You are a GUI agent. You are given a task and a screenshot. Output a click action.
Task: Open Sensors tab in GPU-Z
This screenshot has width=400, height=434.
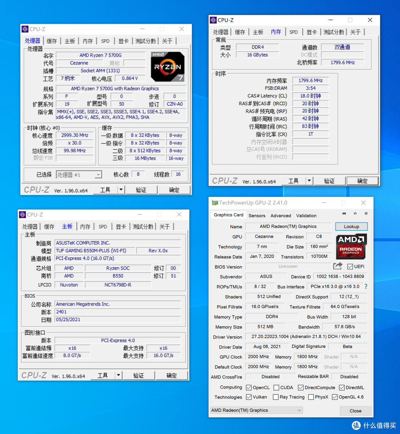tap(257, 216)
